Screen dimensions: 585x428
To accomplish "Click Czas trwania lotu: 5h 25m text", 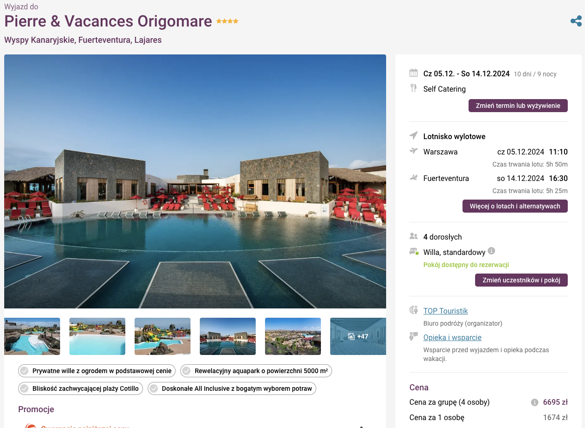I will (x=530, y=191).
